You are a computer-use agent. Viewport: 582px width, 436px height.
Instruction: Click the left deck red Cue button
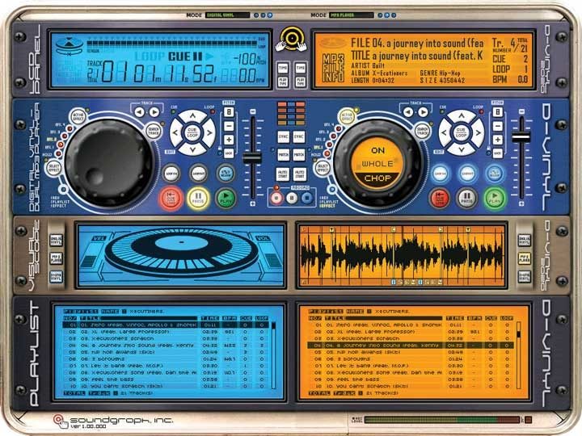click(171, 199)
